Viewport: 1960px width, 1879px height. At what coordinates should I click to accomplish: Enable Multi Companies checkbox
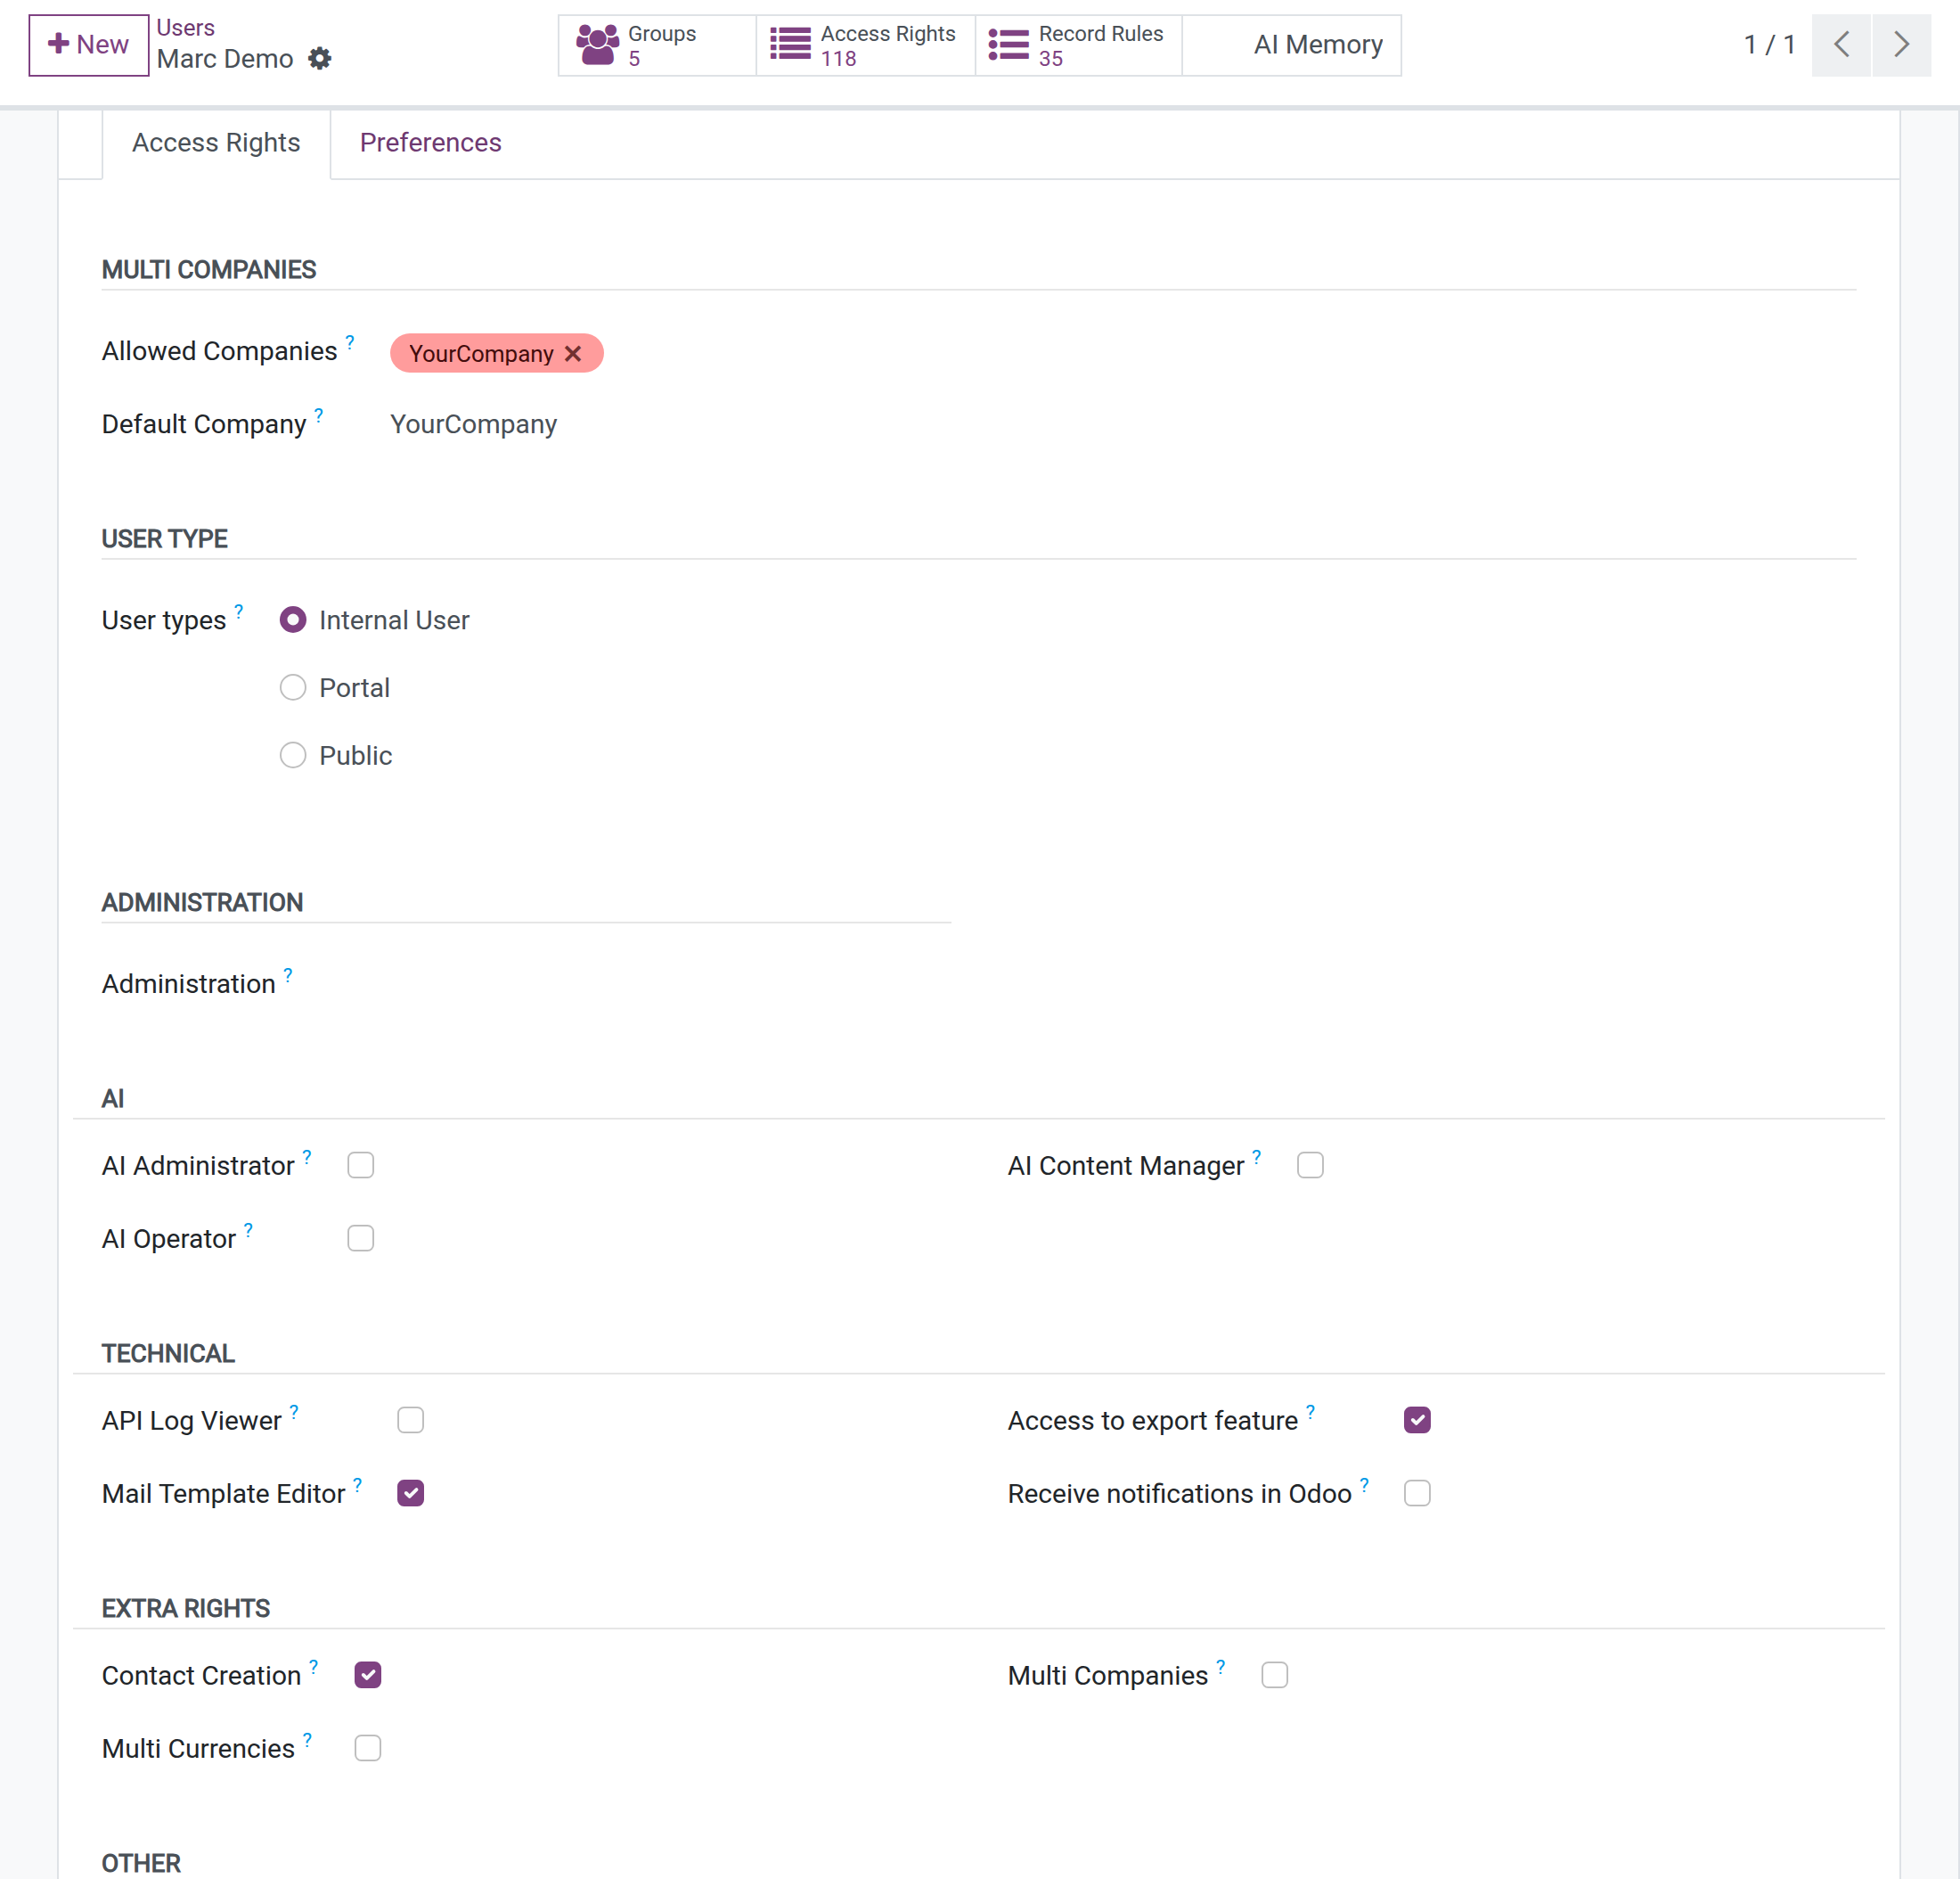(x=1275, y=1676)
